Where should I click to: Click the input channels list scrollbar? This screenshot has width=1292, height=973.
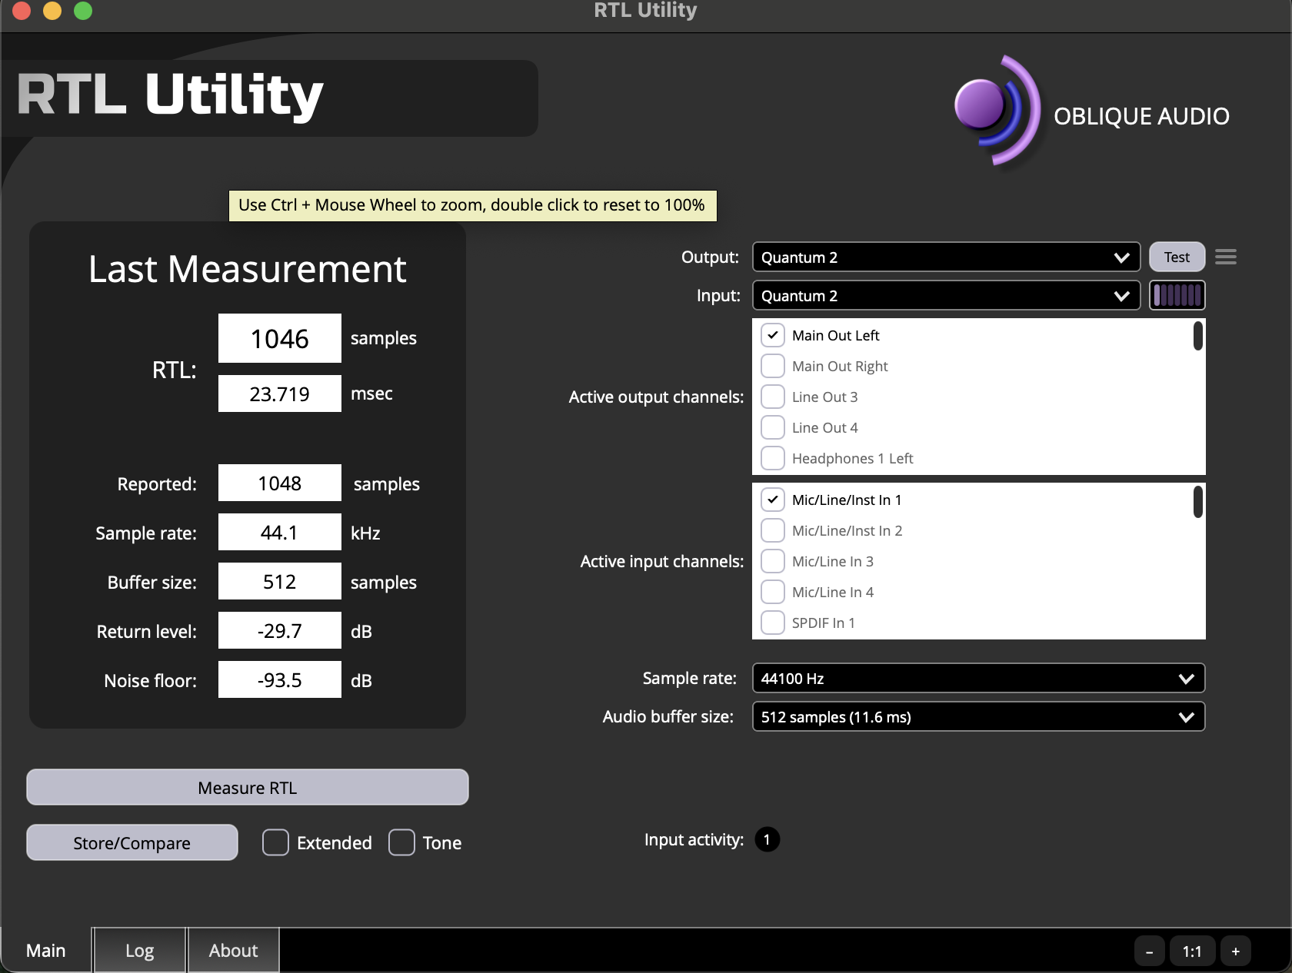(1197, 502)
